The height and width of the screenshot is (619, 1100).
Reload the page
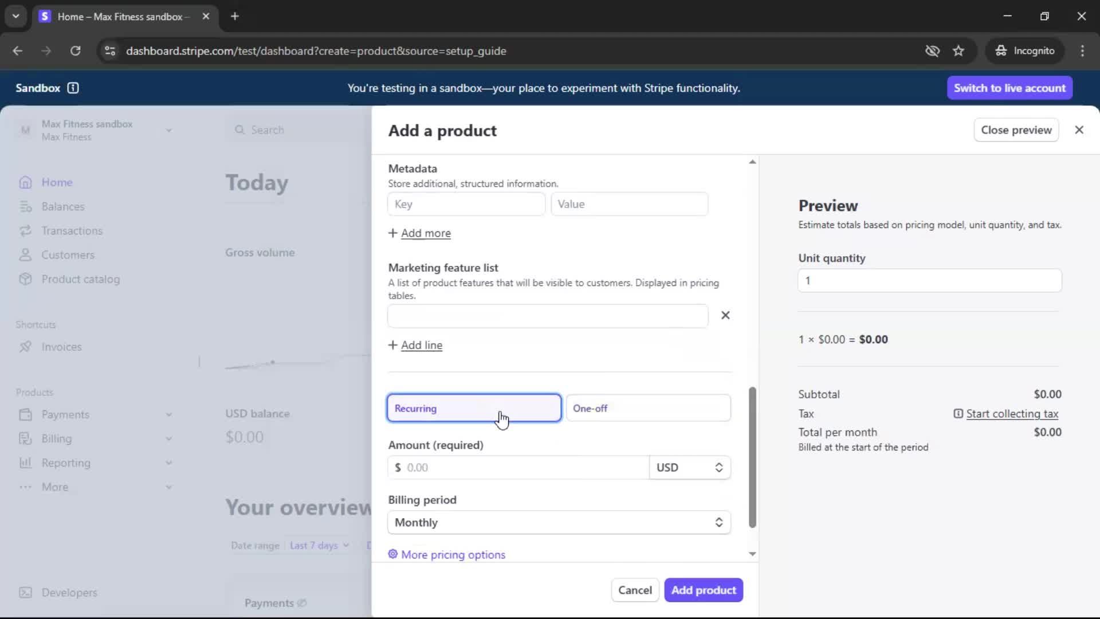click(x=75, y=51)
